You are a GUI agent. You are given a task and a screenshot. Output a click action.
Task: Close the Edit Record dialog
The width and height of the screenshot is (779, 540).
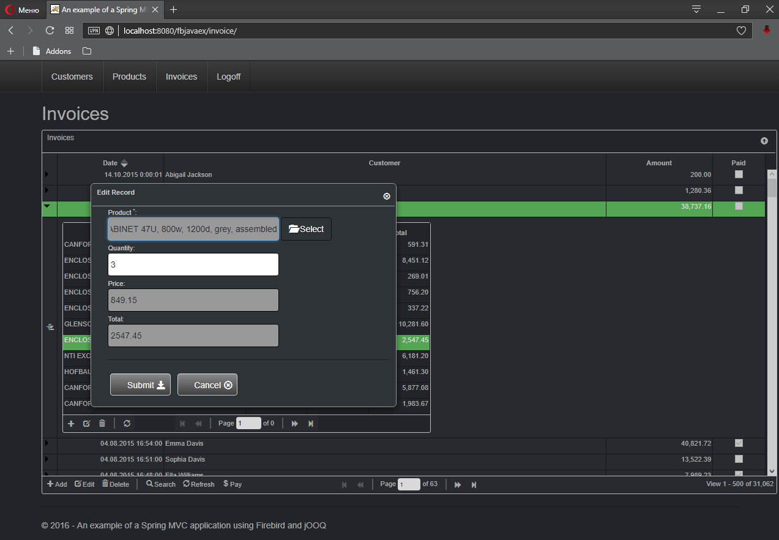[x=386, y=196]
